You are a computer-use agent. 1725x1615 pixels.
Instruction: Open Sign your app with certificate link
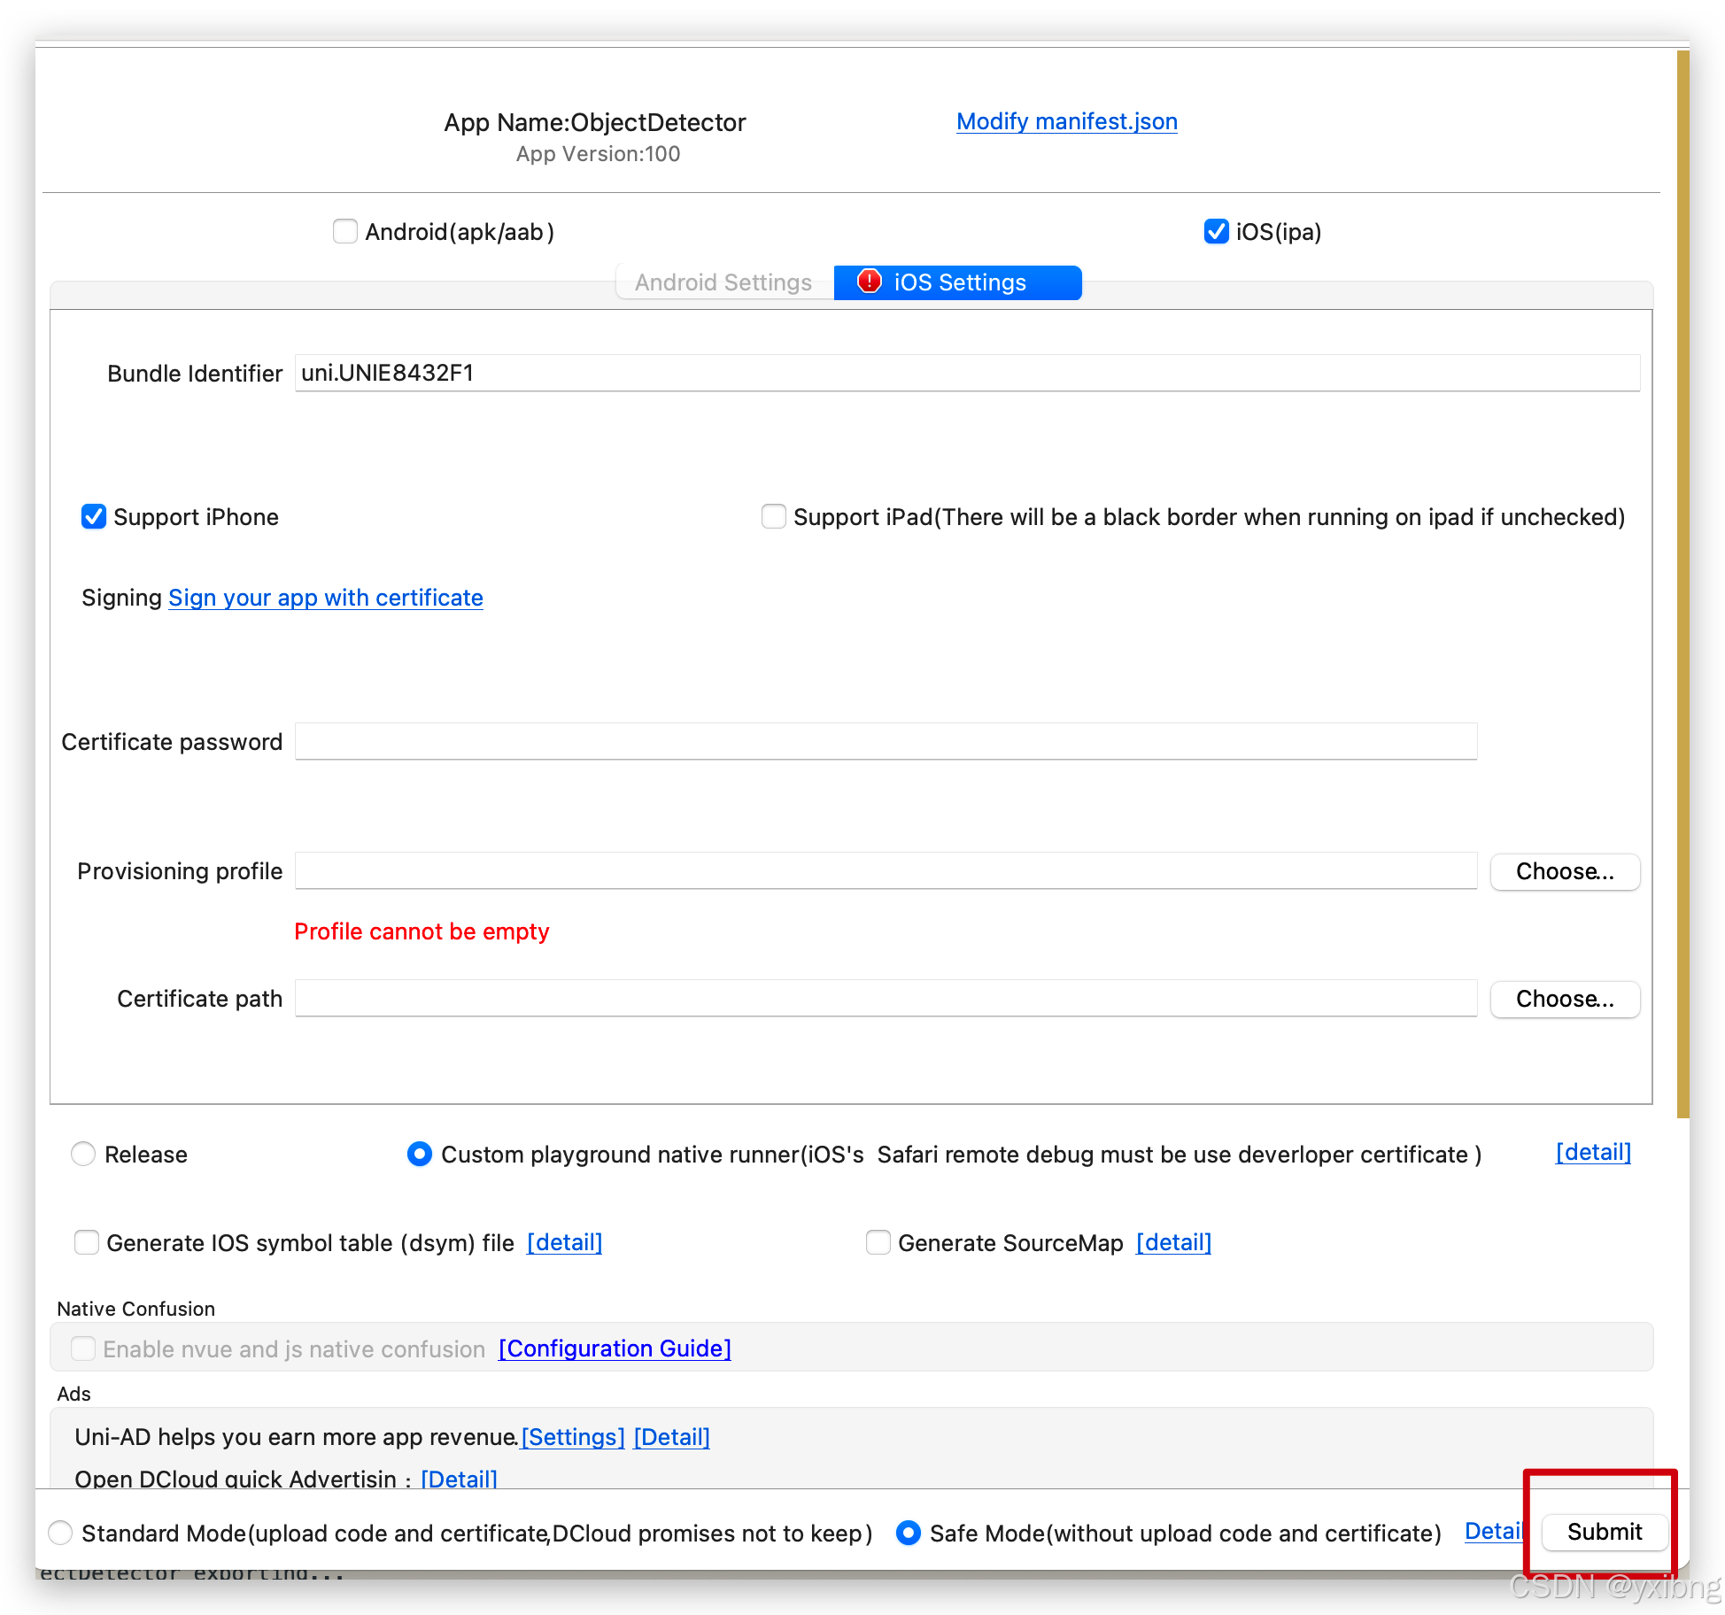[x=325, y=598]
